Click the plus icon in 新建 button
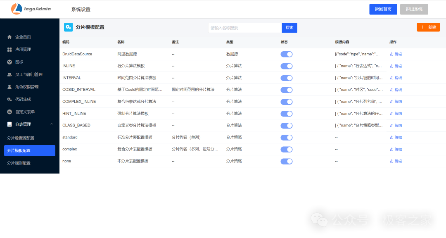This screenshot has height=238, width=446. click(x=422, y=27)
